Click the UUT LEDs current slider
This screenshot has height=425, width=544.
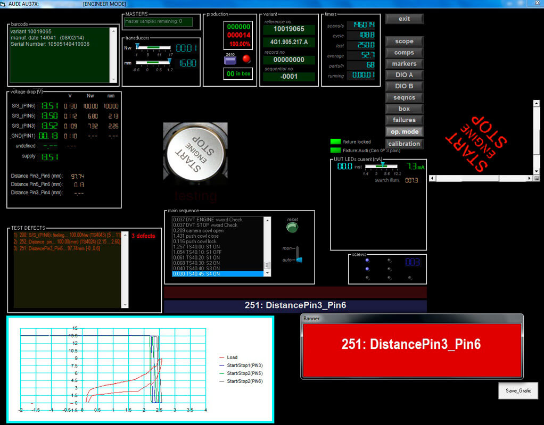point(381,166)
